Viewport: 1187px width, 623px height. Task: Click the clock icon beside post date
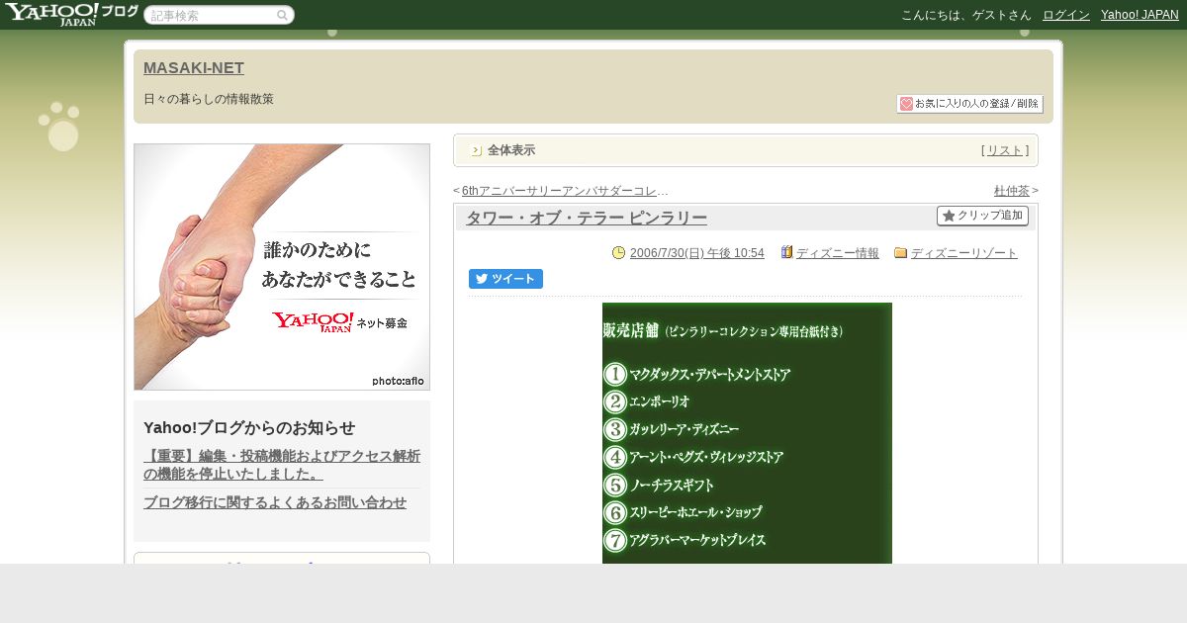pos(619,253)
